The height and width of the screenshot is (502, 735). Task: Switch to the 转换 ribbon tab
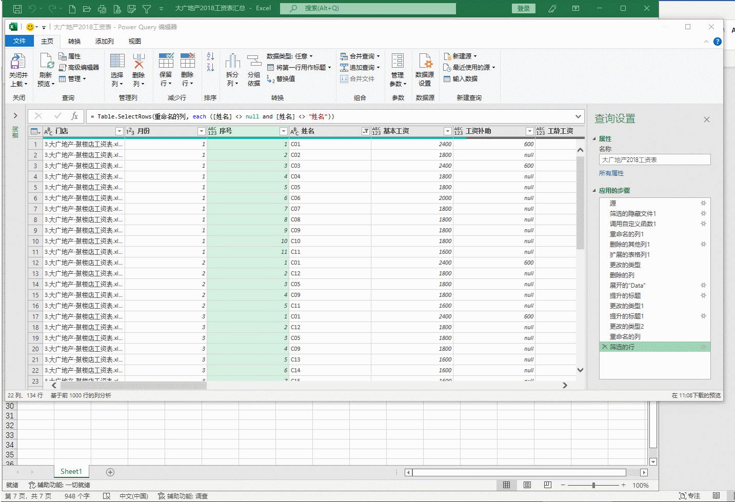tap(74, 42)
